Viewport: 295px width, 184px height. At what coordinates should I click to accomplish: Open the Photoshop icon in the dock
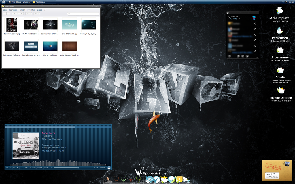150,180
